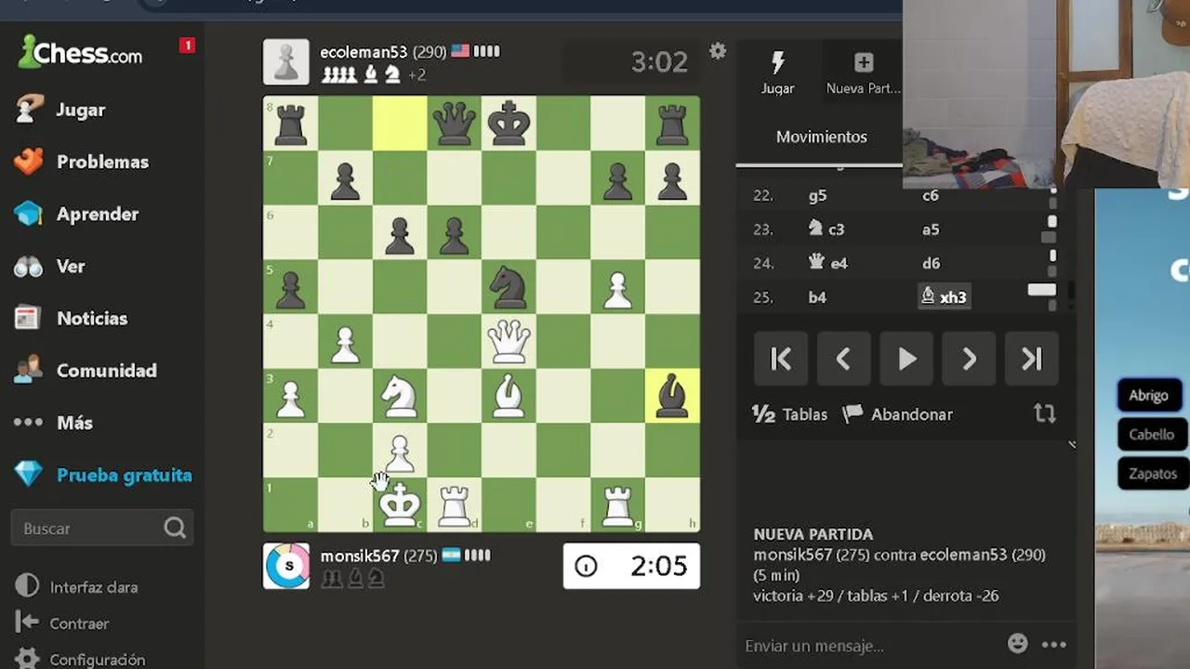This screenshot has height=669, width=1190.
Task: Open board settings gear icon
Action: 718,51
